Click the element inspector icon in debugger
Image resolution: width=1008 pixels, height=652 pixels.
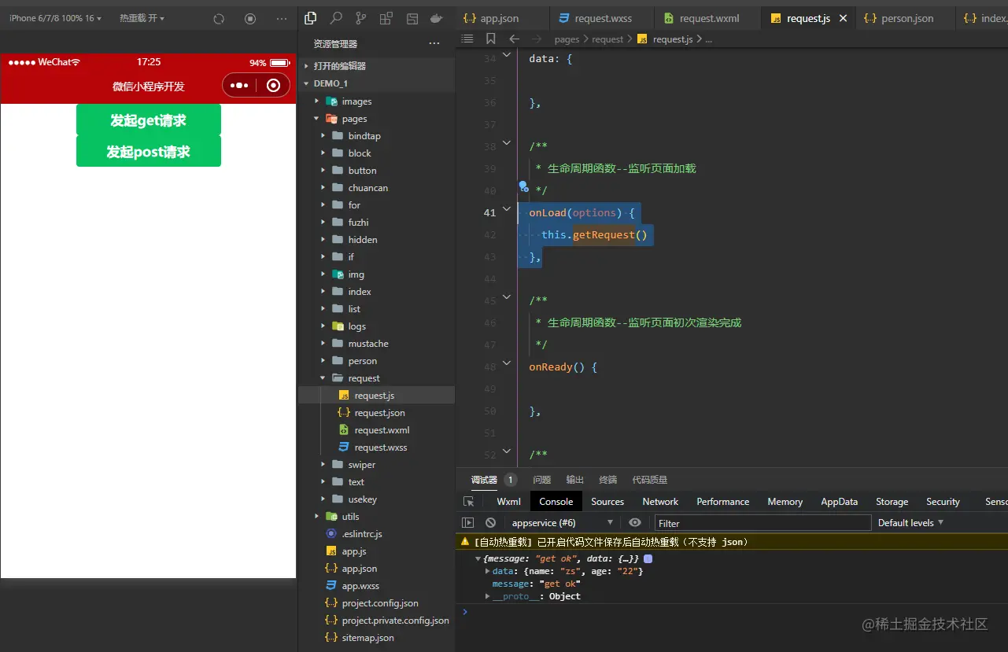click(x=469, y=501)
